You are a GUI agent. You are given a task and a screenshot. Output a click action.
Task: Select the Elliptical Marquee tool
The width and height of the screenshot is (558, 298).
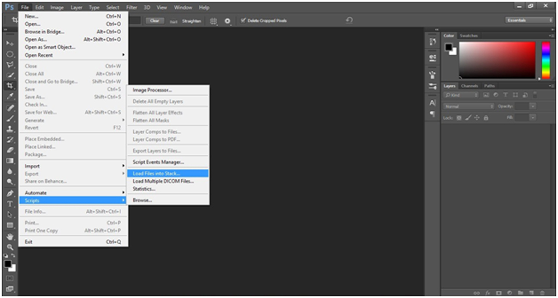[x=10, y=55]
